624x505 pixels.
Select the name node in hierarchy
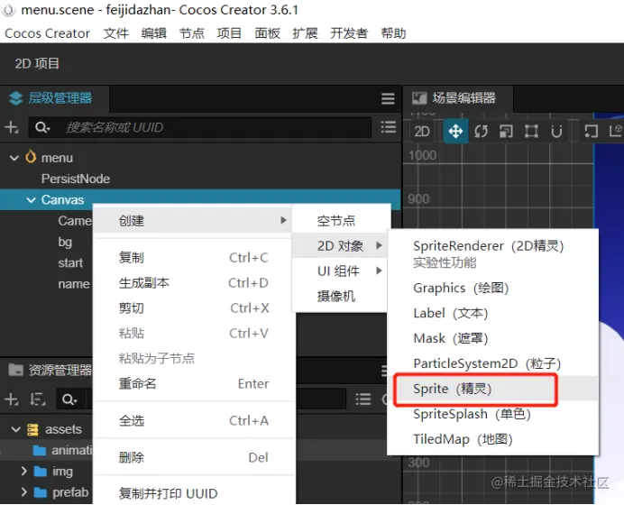point(74,284)
